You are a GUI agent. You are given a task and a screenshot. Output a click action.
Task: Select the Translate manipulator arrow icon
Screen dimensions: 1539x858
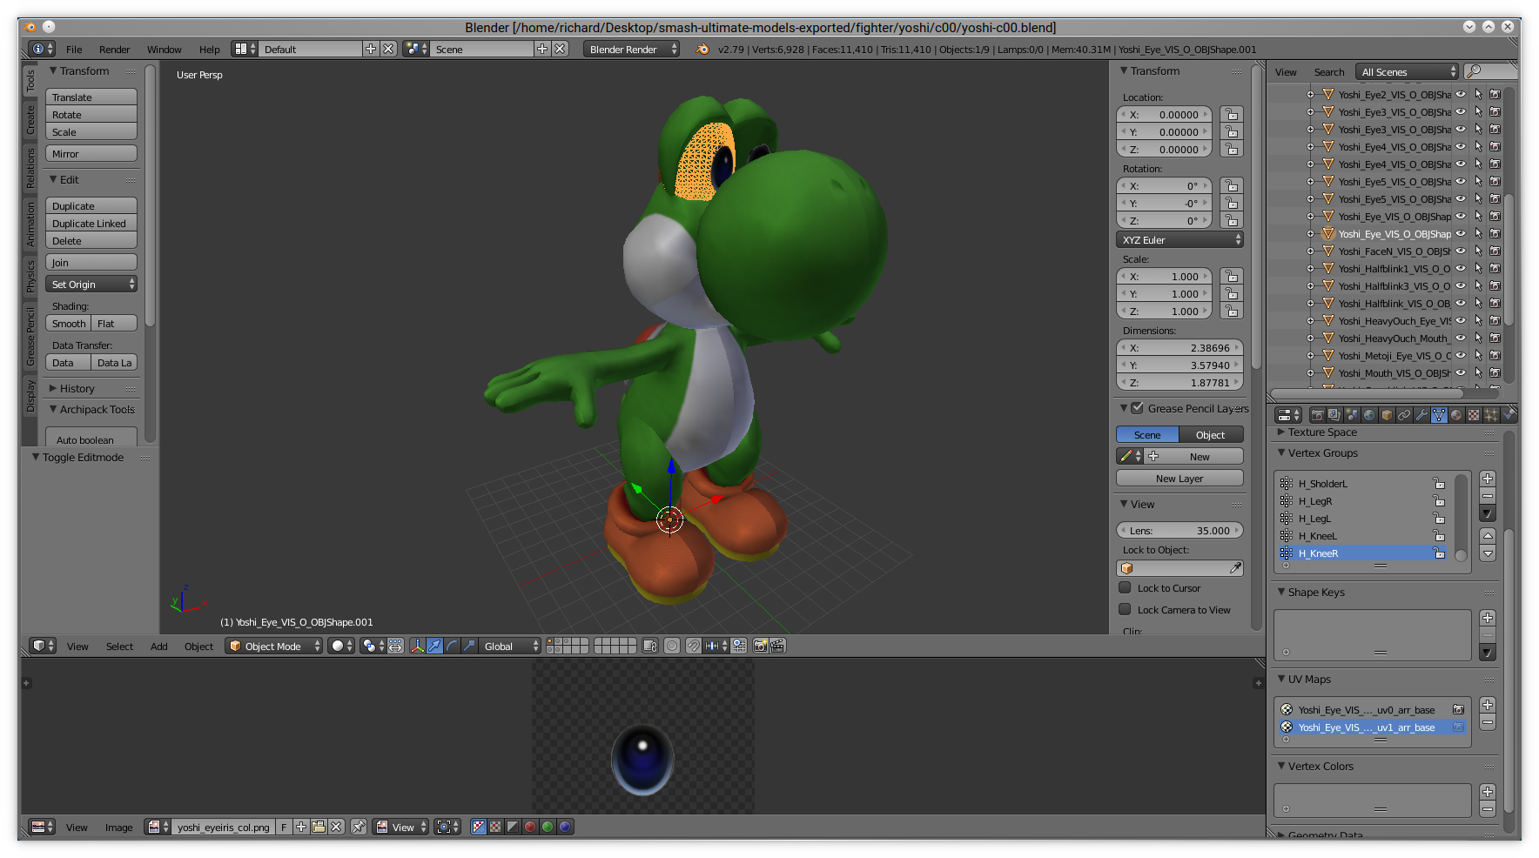(x=434, y=646)
